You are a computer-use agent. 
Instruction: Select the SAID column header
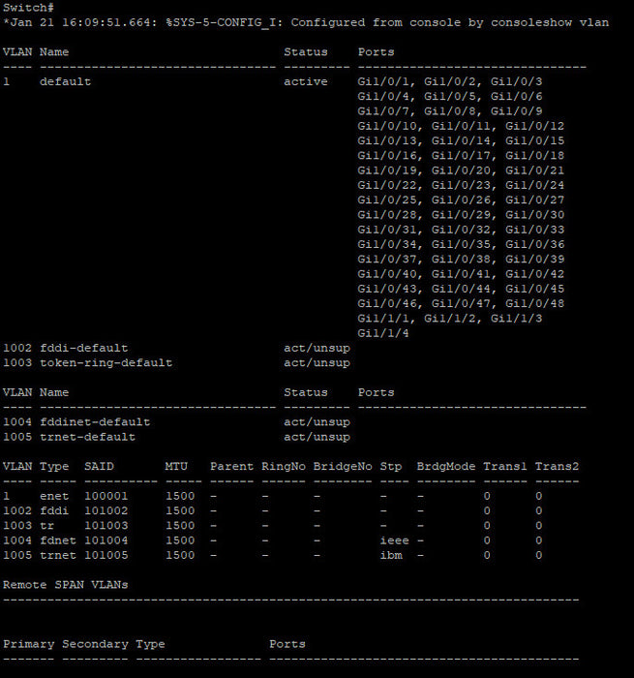tap(99, 466)
